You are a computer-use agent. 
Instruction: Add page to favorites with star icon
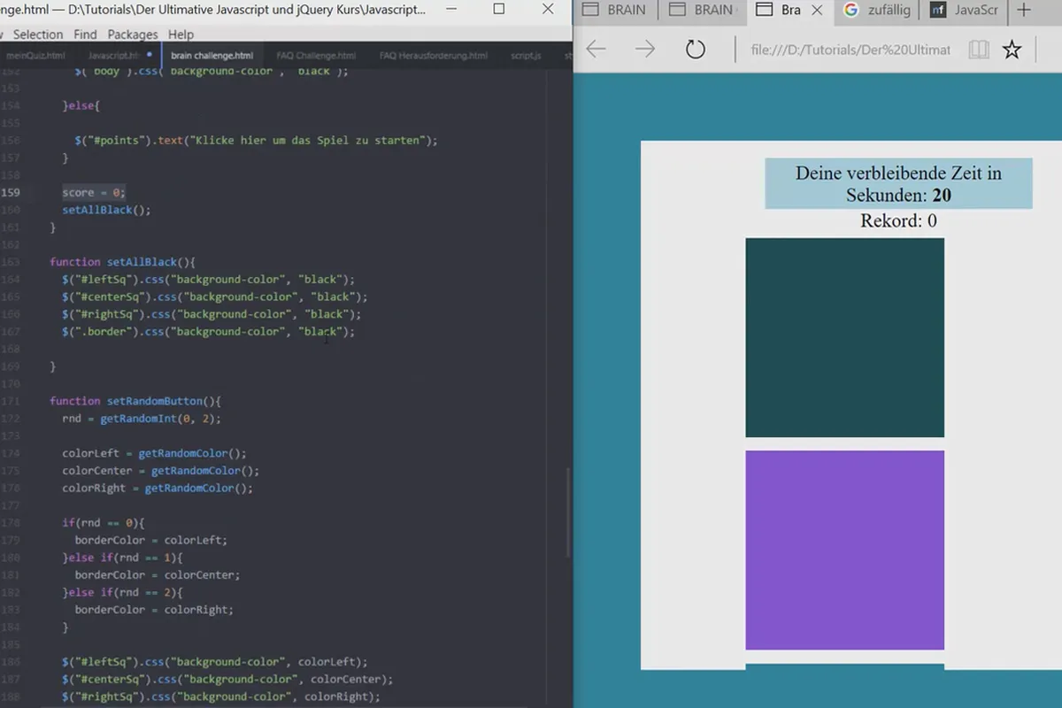click(x=1012, y=50)
